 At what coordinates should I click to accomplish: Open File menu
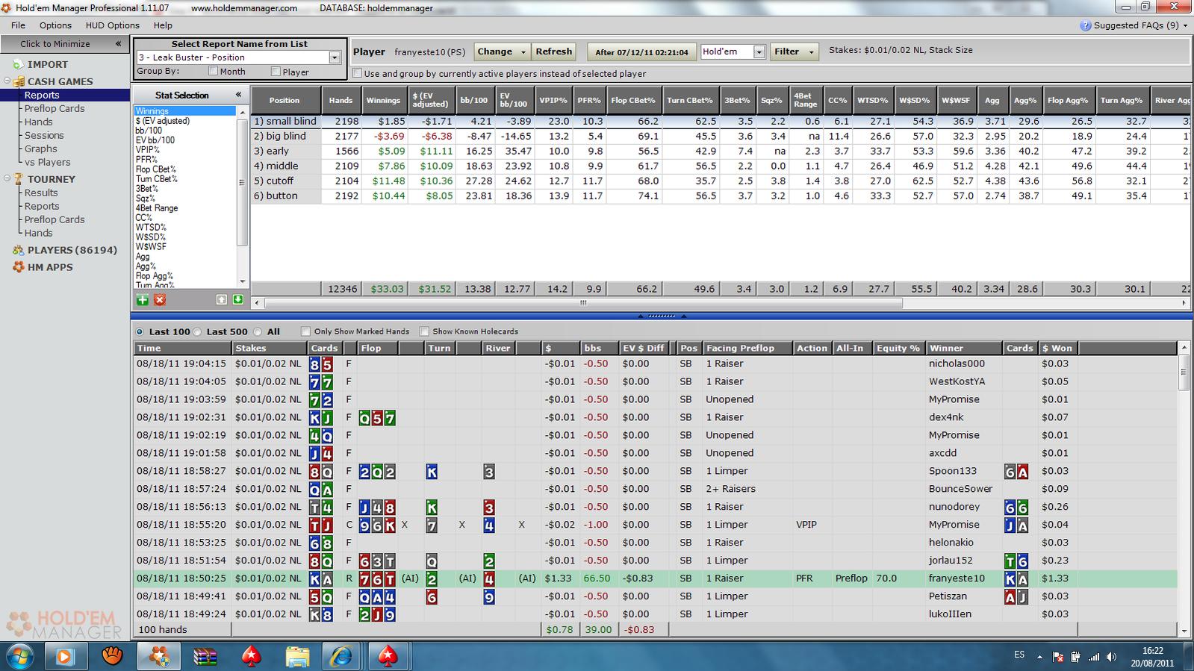(x=19, y=25)
